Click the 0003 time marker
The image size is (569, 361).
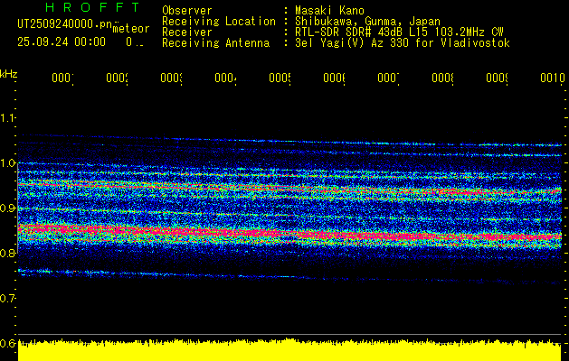171,79
